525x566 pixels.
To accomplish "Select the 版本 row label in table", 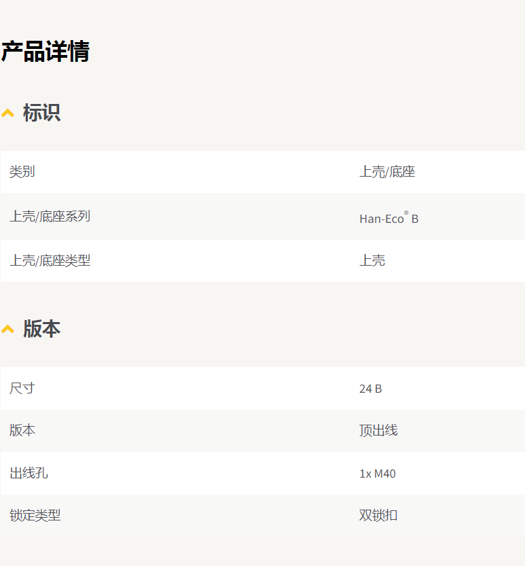I will click(22, 430).
